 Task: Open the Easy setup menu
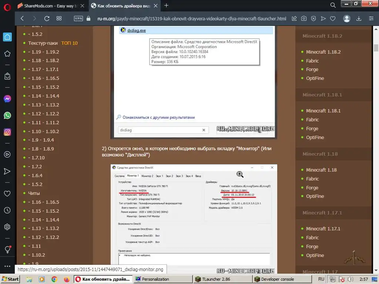click(x=371, y=18)
